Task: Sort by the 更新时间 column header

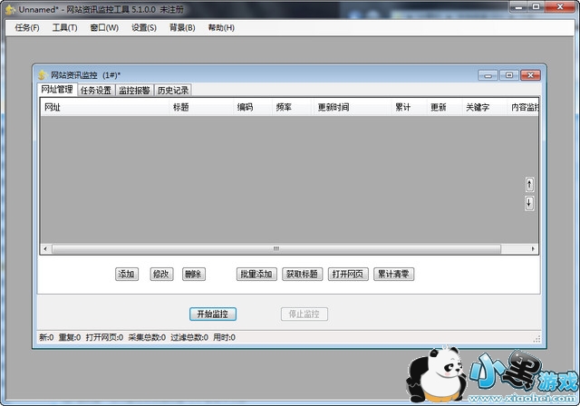Action: (353, 107)
